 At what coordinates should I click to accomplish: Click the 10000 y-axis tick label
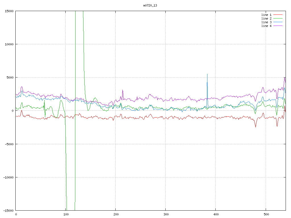9,44
